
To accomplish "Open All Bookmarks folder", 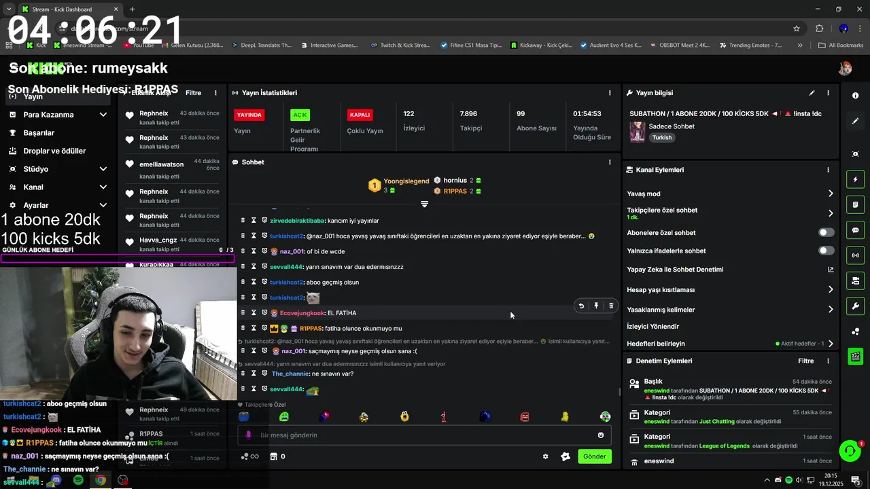I will tap(841, 46).
